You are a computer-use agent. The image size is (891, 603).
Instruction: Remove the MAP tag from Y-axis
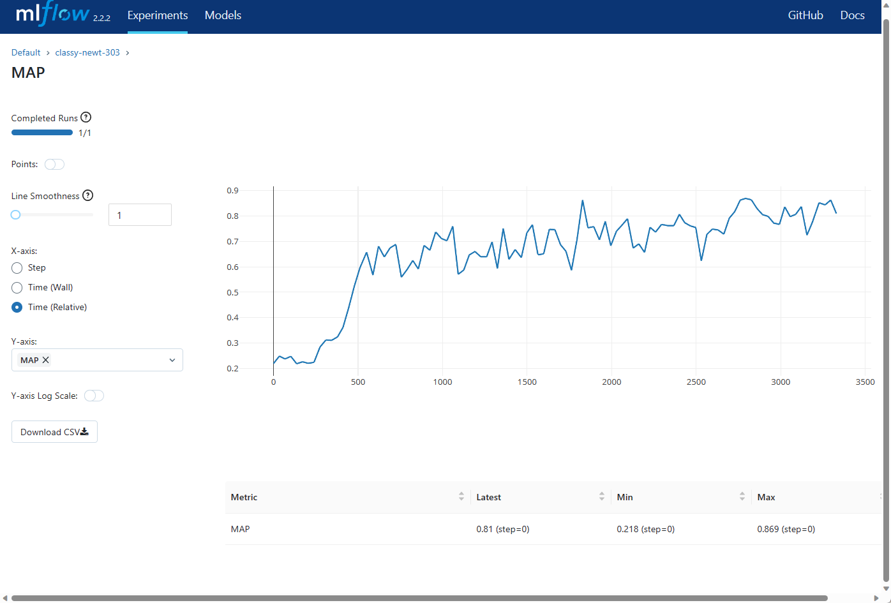coord(45,360)
